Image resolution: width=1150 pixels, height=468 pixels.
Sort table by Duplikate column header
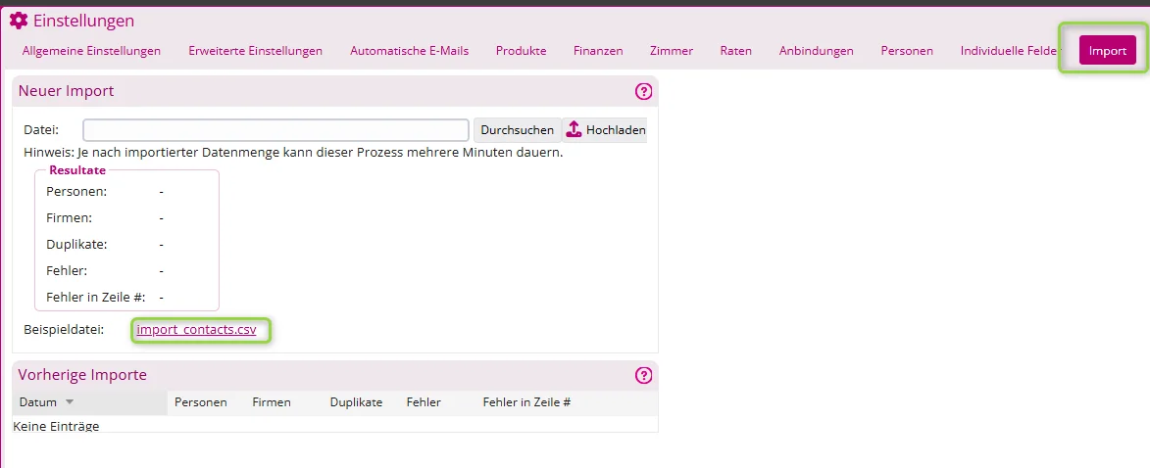(357, 402)
